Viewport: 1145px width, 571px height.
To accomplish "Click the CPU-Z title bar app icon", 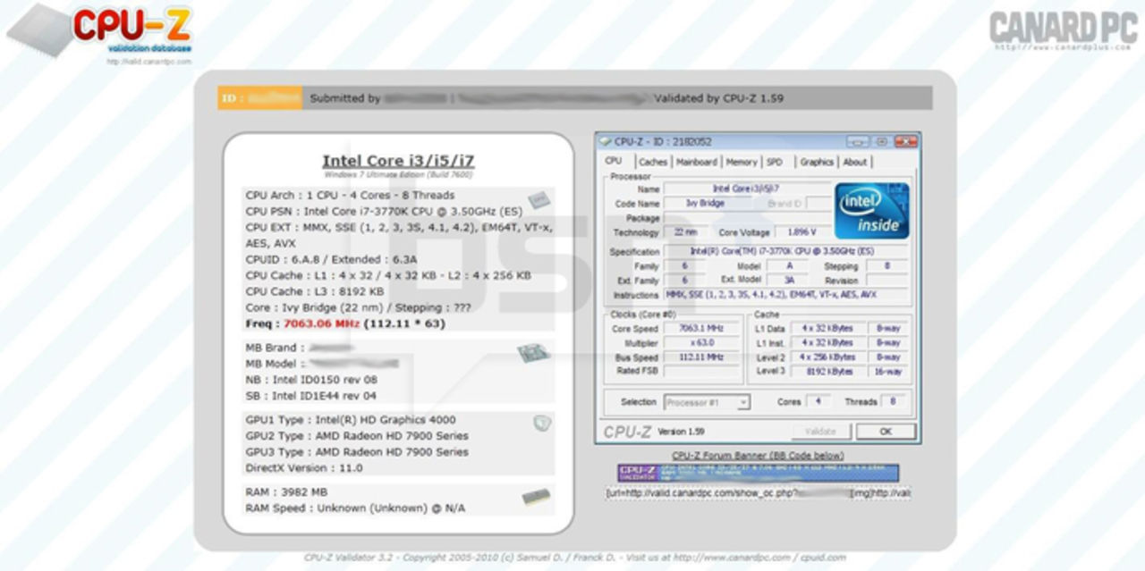I will 606,142.
